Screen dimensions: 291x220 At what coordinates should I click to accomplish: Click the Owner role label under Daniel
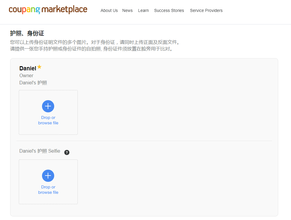26,75
